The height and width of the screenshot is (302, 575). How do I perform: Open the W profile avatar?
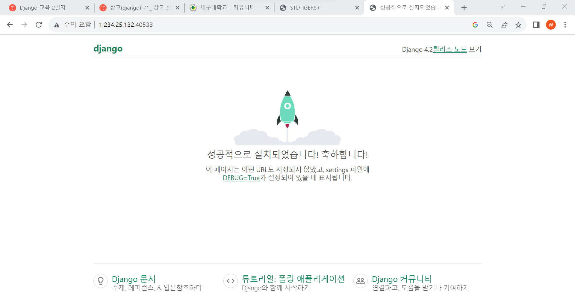coord(551,25)
